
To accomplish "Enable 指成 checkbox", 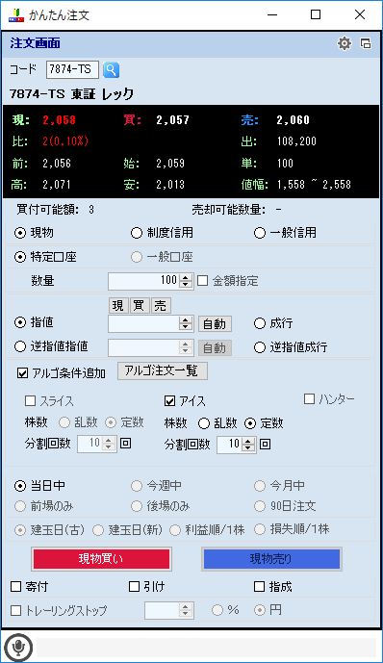I will tap(259, 586).
